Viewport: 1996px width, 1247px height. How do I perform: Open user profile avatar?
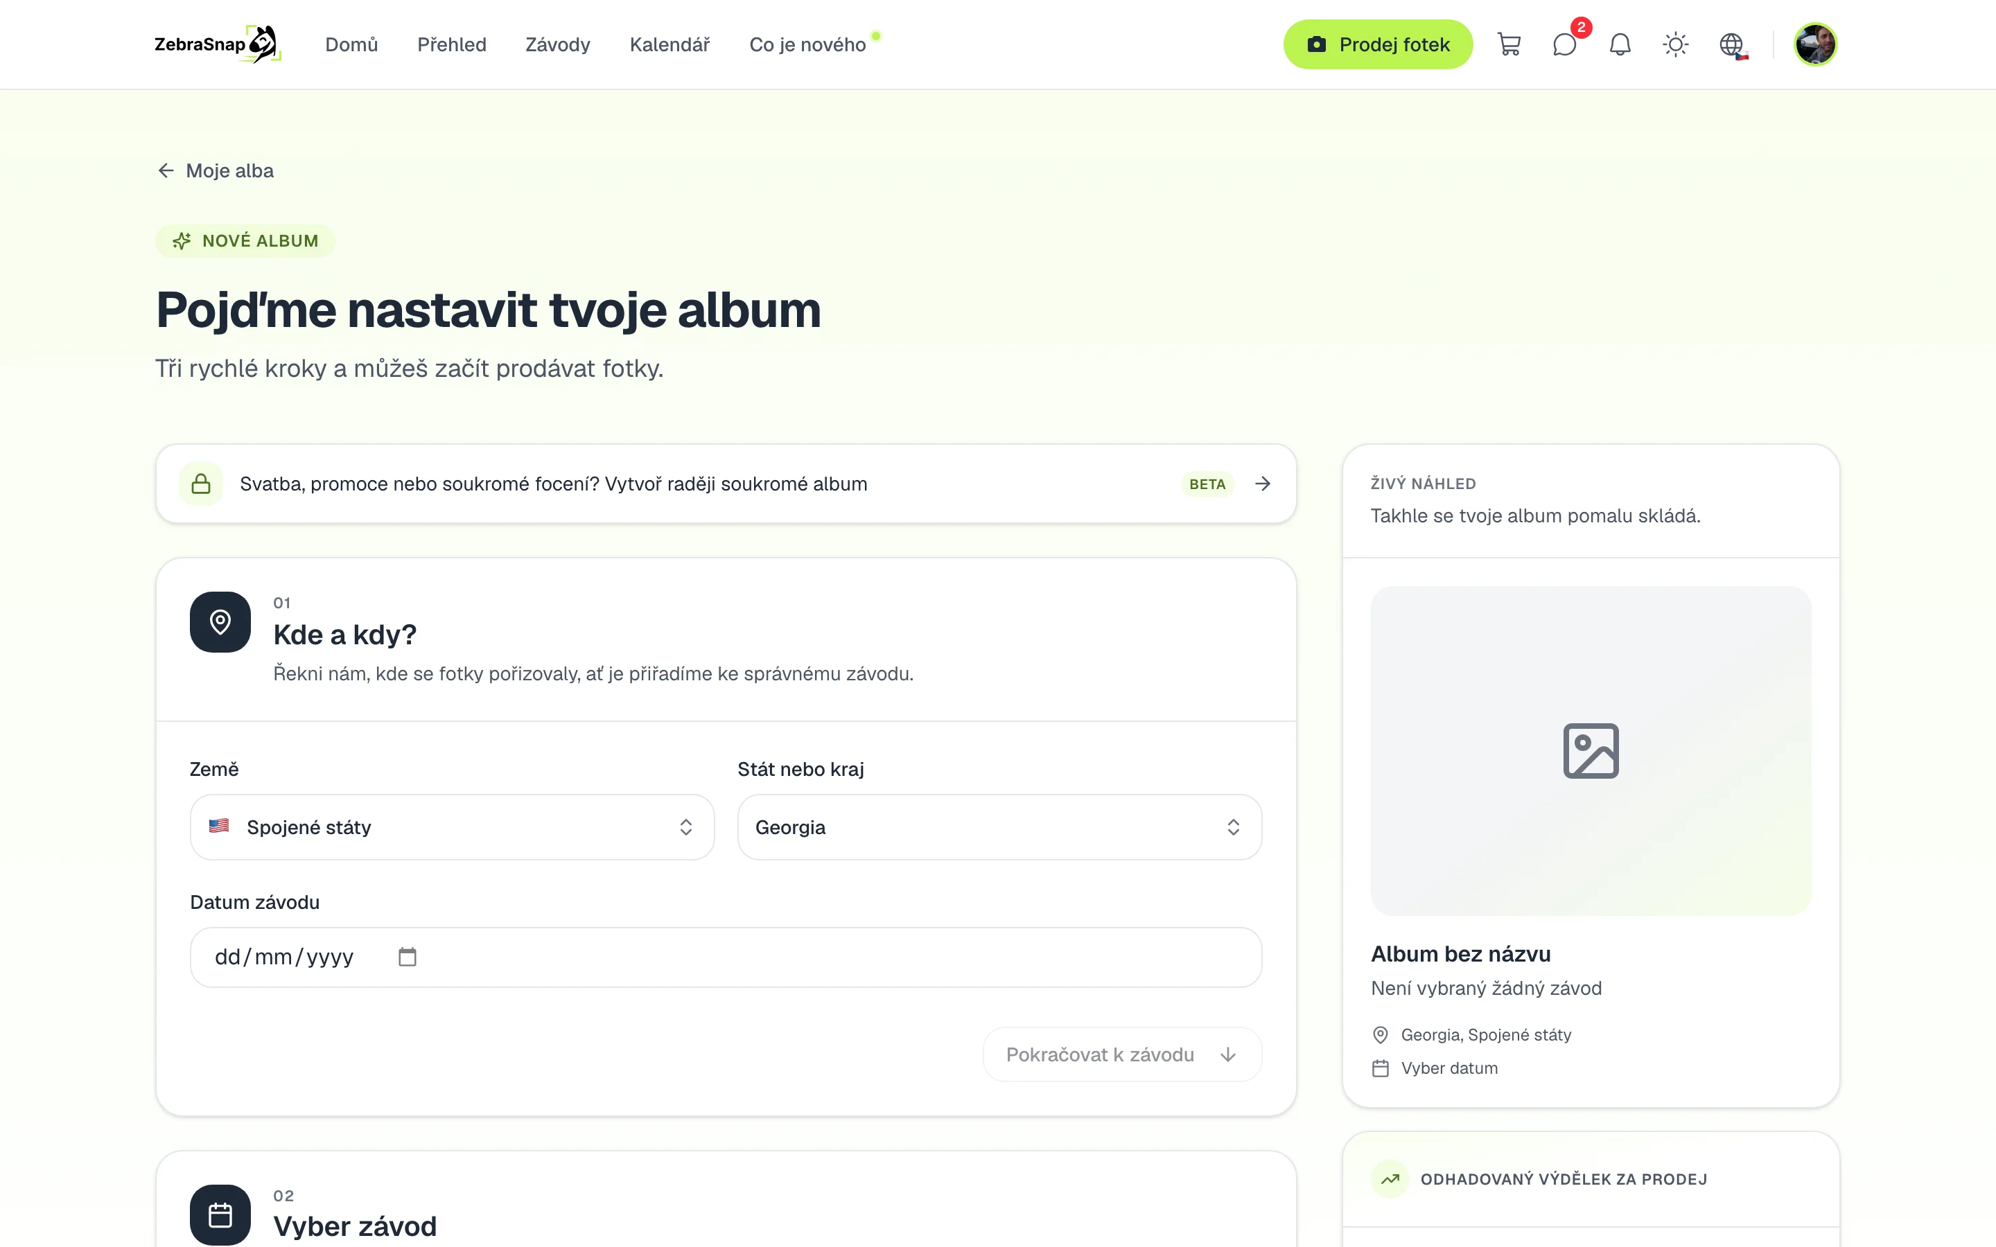tap(1815, 44)
